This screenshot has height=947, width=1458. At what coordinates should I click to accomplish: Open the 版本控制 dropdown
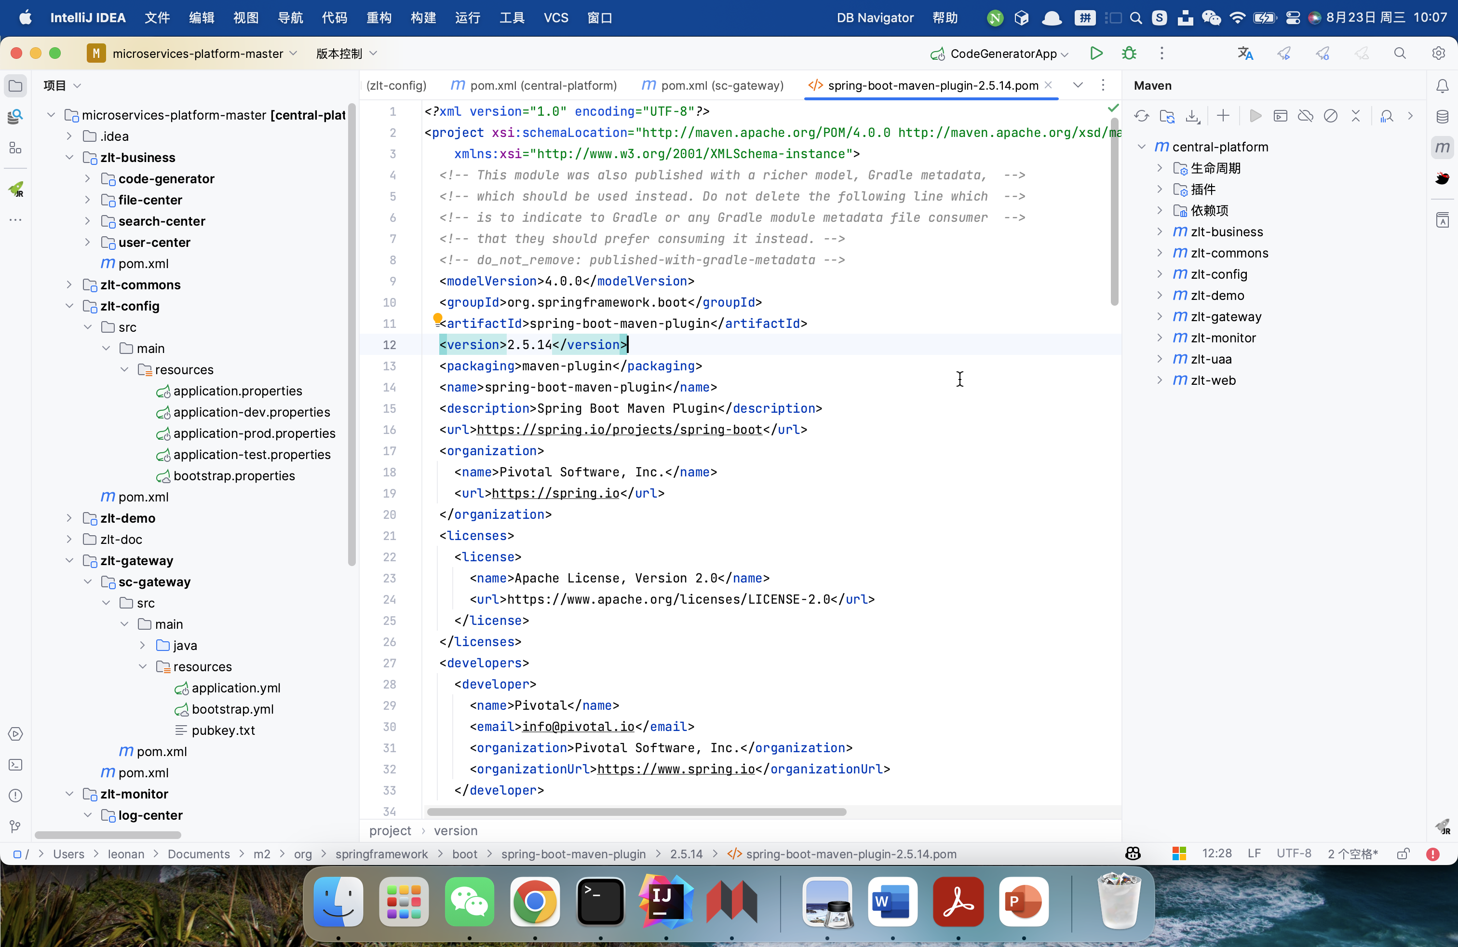point(346,54)
